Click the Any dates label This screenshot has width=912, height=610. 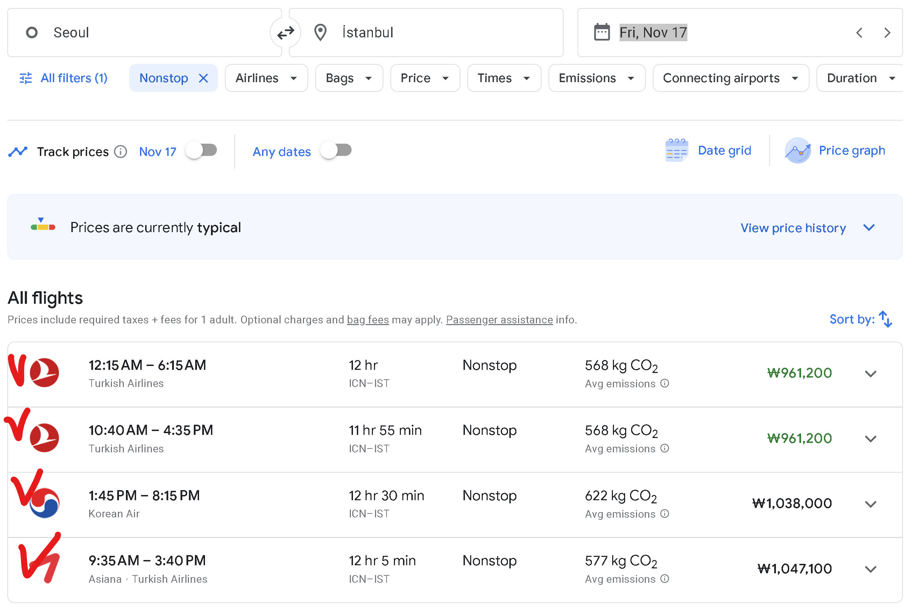[x=282, y=152]
